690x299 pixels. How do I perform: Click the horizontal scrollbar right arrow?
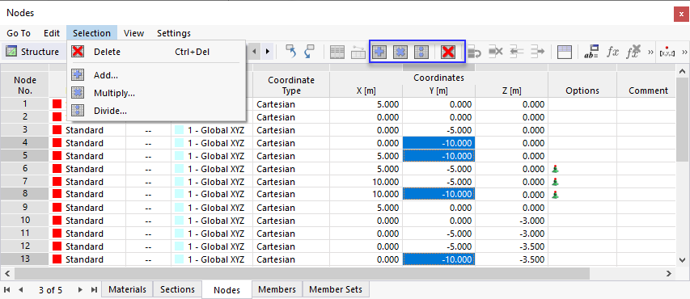pyautogui.click(x=669, y=273)
